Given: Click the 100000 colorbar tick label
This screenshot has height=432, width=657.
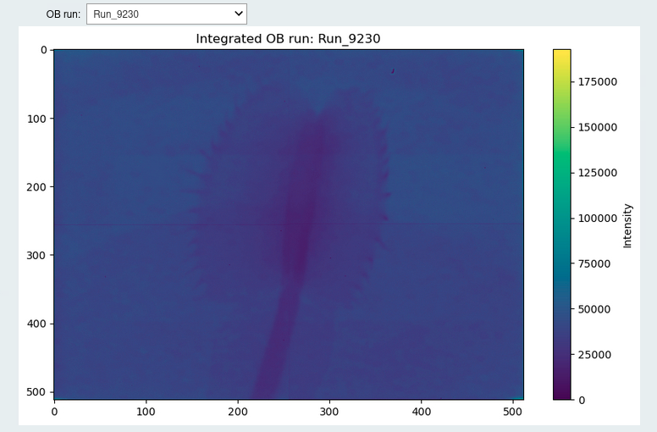Looking at the screenshot, I should (597, 219).
